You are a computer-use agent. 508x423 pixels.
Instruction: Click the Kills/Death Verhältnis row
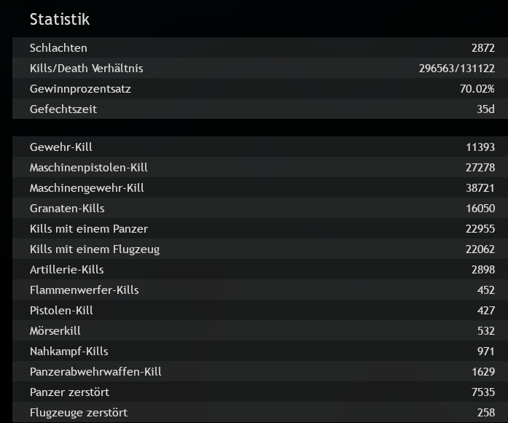260,68
